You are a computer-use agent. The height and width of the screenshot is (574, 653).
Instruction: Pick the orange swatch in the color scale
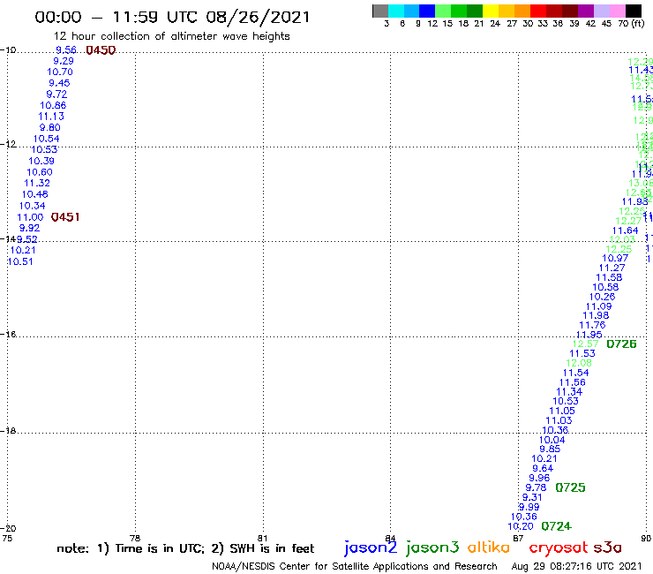pos(522,11)
